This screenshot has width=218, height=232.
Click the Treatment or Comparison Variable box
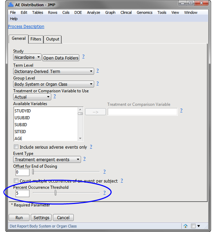coord(143,111)
